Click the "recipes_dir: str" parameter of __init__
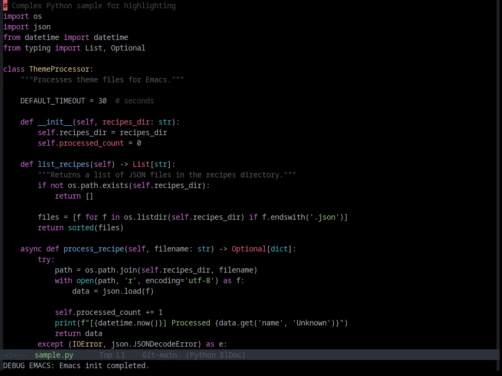 137,122
